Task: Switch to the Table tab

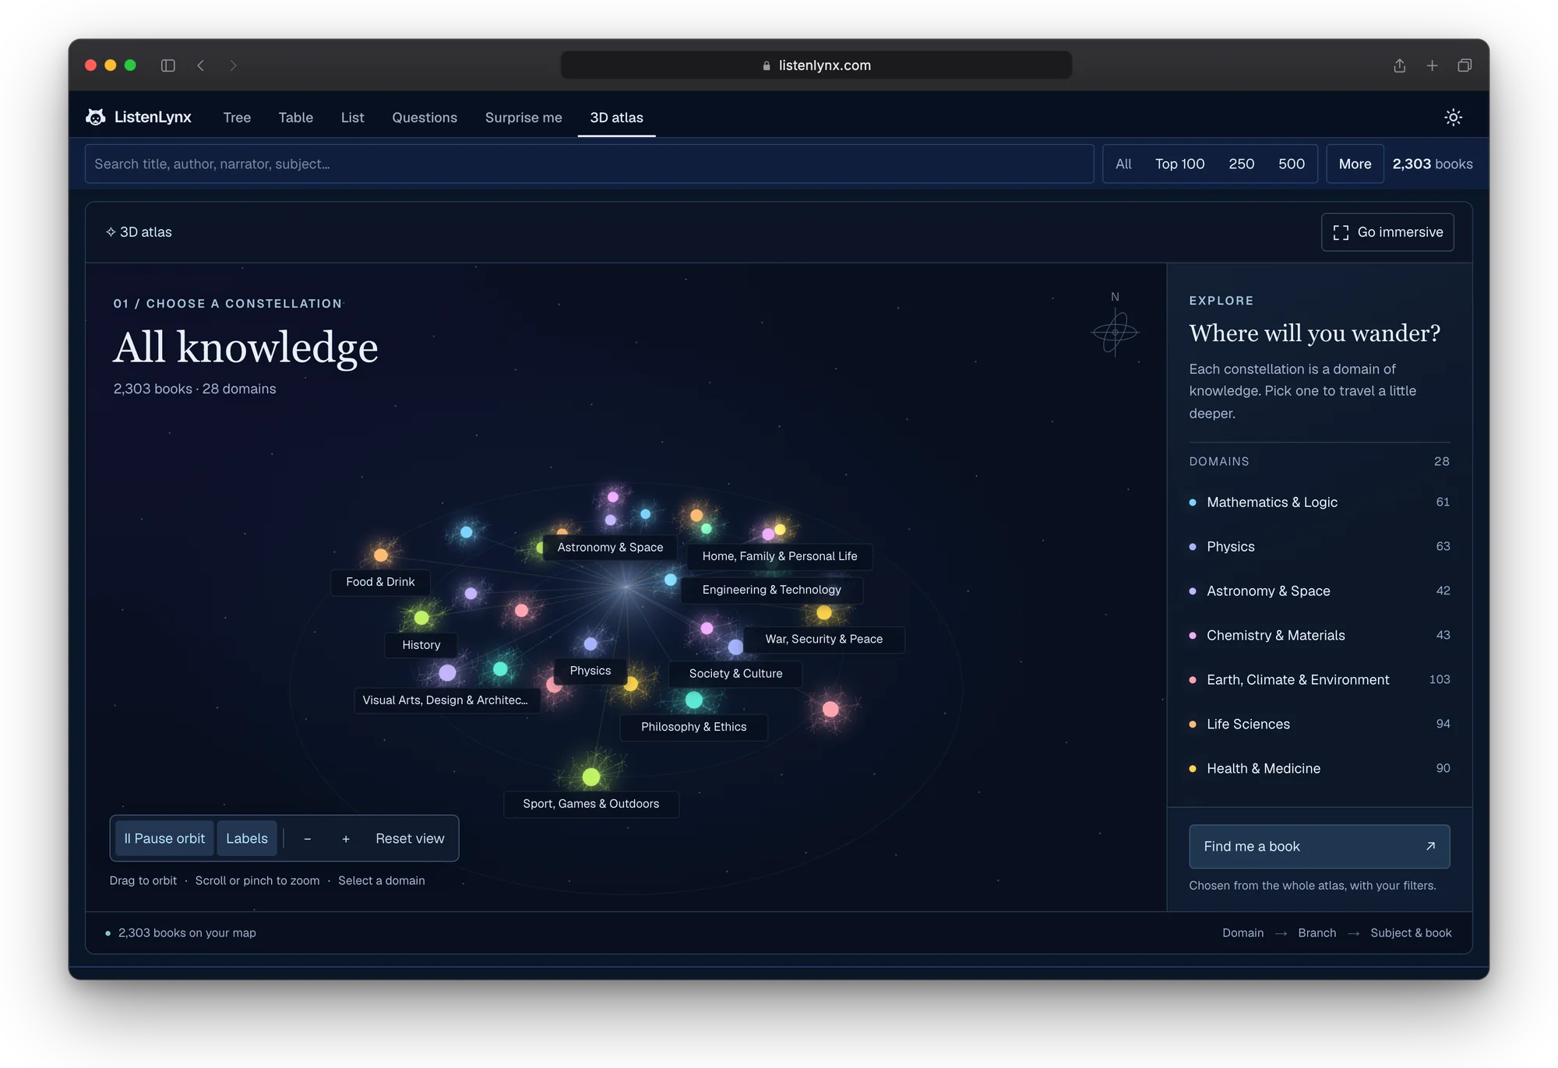Action: click(295, 118)
